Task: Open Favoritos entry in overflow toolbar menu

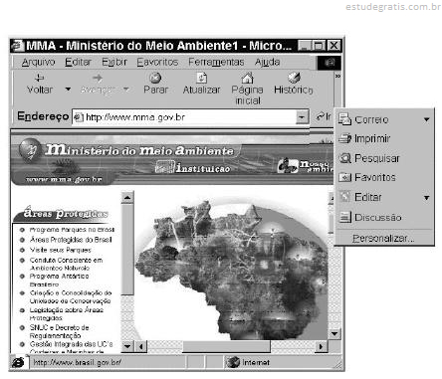Action: point(367,177)
